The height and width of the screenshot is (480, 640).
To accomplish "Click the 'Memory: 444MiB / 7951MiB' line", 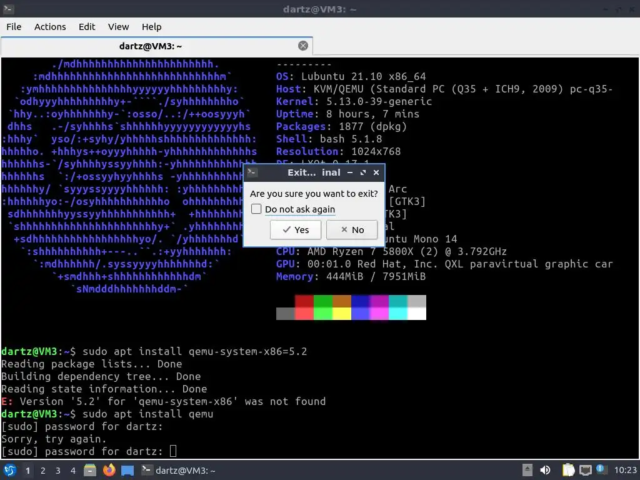I will [x=351, y=276].
